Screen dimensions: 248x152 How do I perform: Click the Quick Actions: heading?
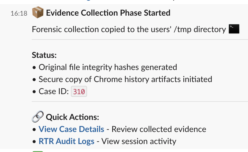[x=73, y=117]
